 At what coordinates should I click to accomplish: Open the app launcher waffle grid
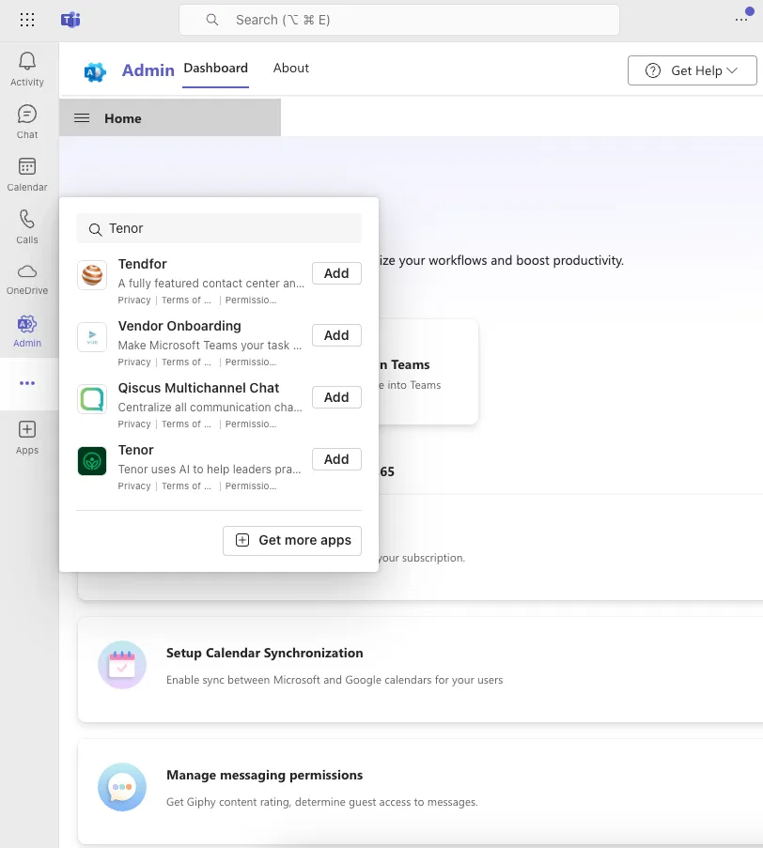(27, 20)
